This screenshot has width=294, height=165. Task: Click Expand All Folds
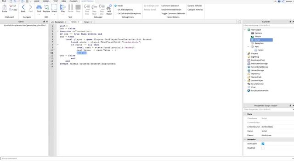(x=195, y=6)
